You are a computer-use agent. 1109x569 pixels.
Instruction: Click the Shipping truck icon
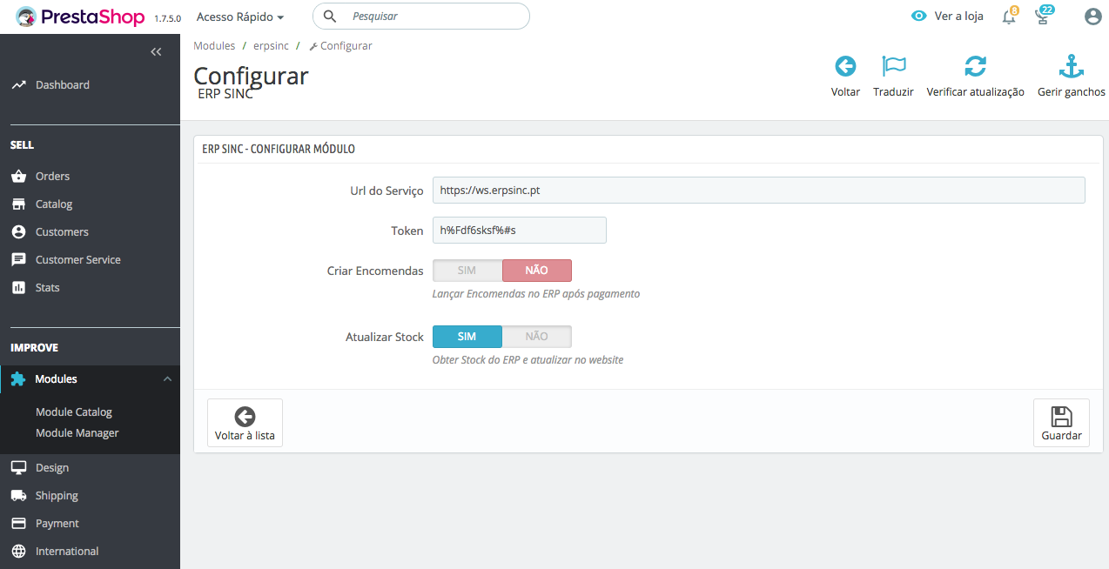click(x=18, y=495)
